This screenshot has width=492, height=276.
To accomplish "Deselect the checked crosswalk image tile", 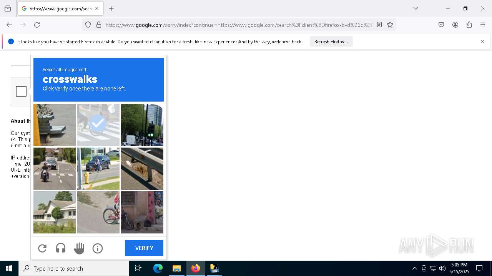I will pyautogui.click(x=98, y=125).
